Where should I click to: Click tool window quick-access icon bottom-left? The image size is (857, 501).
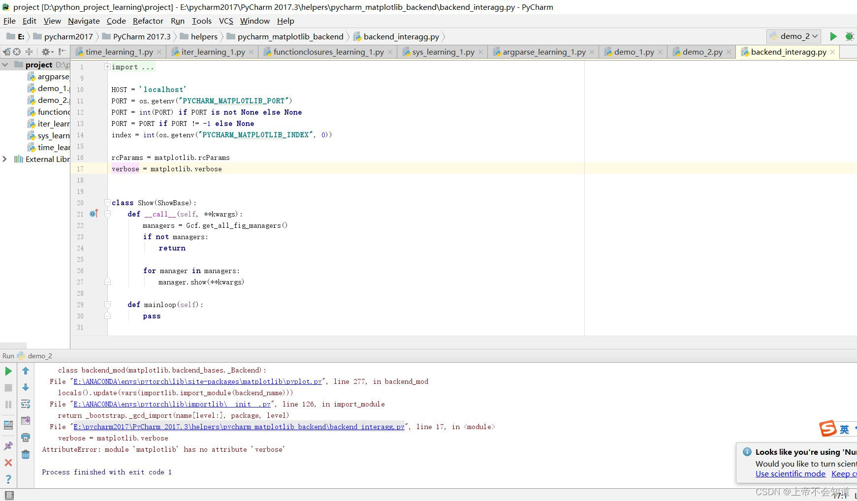(9, 495)
